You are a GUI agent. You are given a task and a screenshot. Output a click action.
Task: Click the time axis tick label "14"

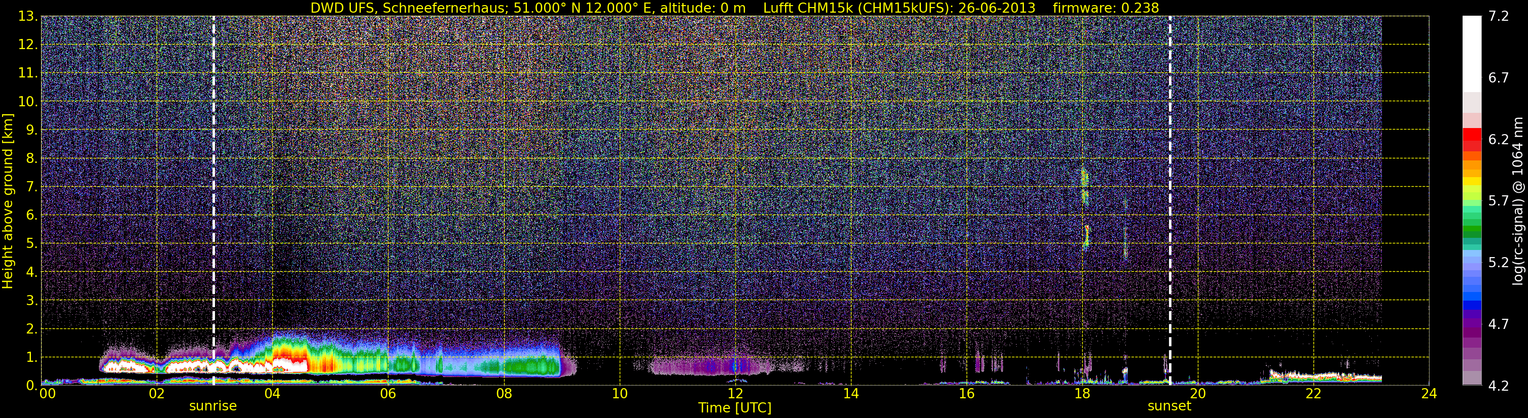[850, 394]
